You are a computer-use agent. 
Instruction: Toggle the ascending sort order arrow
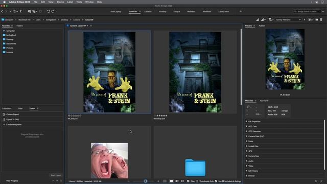click(x=305, y=19)
